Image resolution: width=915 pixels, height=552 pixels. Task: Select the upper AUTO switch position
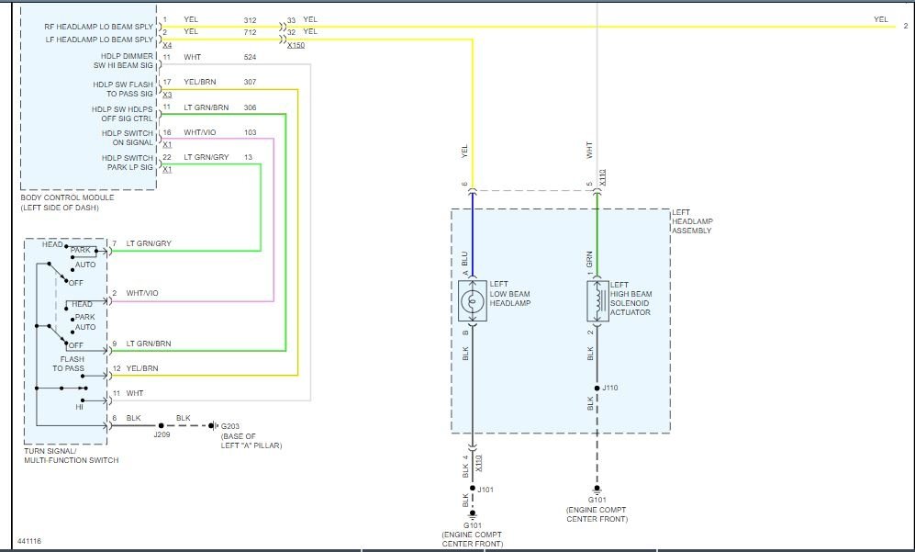coord(84,265)
